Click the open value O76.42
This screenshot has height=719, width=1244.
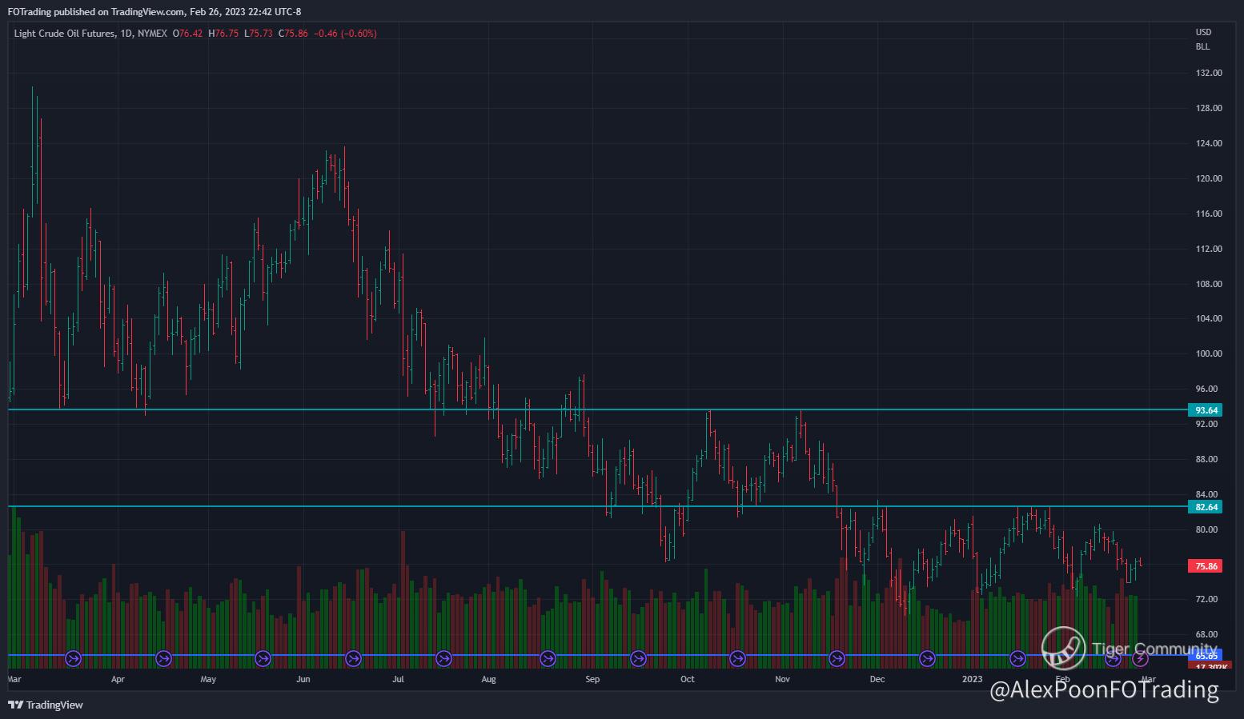coord(188,34)
